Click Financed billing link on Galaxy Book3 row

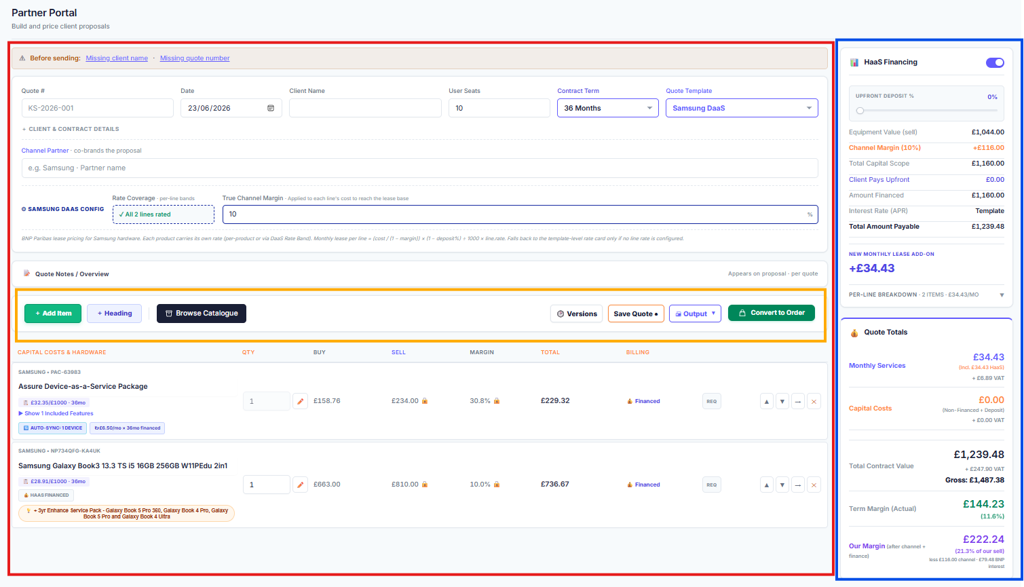[643, 485]
